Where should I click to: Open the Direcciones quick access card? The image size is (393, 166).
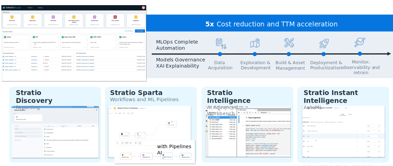[x=12, y=21]
